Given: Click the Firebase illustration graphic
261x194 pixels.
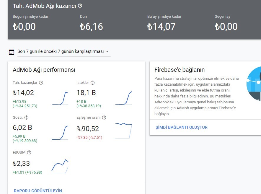Looking at the screenshot, I should pos(254,84).
